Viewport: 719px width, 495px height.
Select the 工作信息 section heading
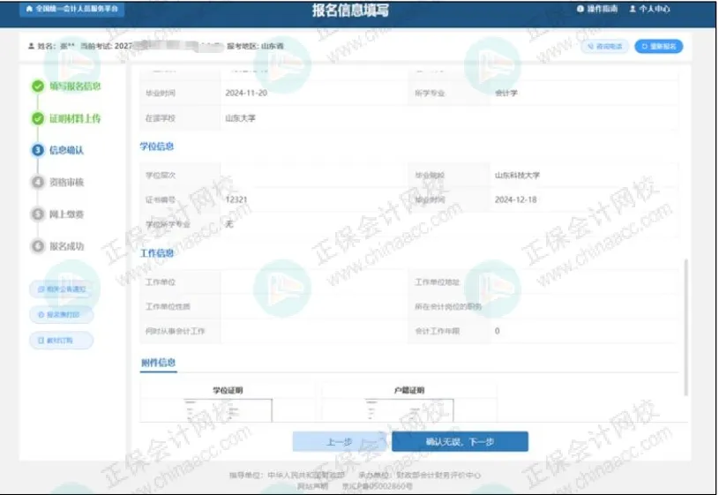[x=157, y=253]
